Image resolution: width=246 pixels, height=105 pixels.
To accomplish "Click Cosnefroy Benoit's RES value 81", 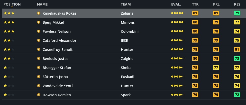I will 237,50.
